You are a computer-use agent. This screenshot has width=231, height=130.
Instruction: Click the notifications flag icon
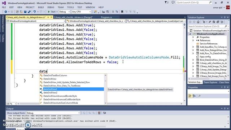(166, 3)
